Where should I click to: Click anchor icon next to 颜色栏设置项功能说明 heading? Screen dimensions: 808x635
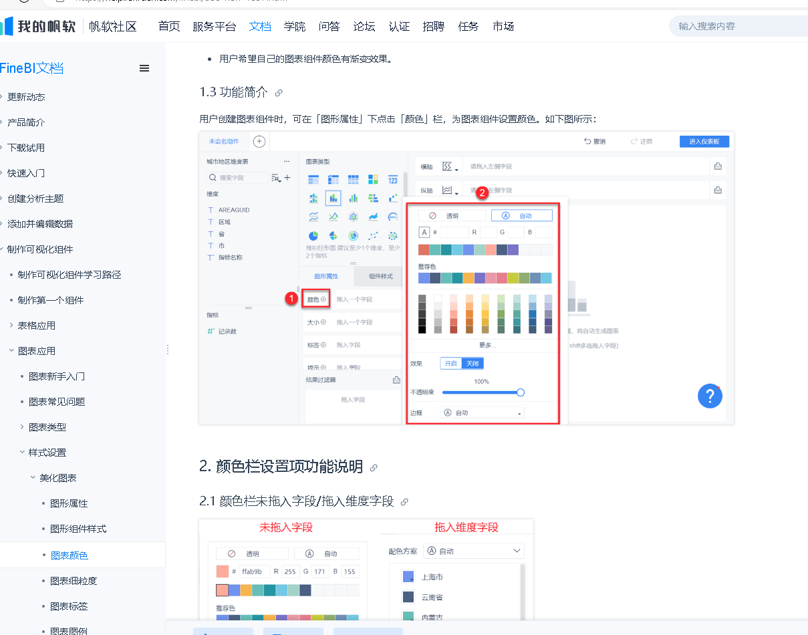[374, 468]
